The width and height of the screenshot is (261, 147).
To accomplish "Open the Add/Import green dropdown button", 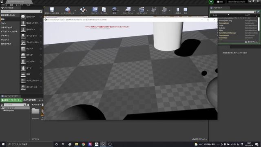I will pyautogui.click(x=11, y=100).
